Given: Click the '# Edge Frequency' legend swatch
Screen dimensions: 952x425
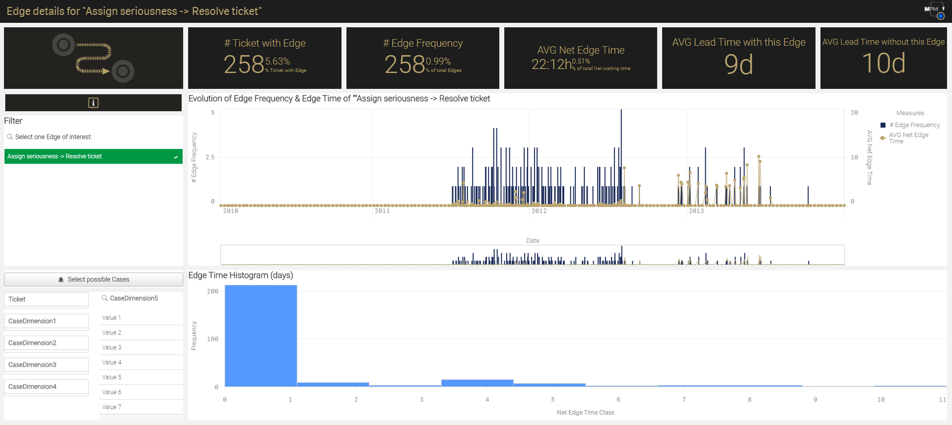Looking at the screenshot, I should [883, 125].
